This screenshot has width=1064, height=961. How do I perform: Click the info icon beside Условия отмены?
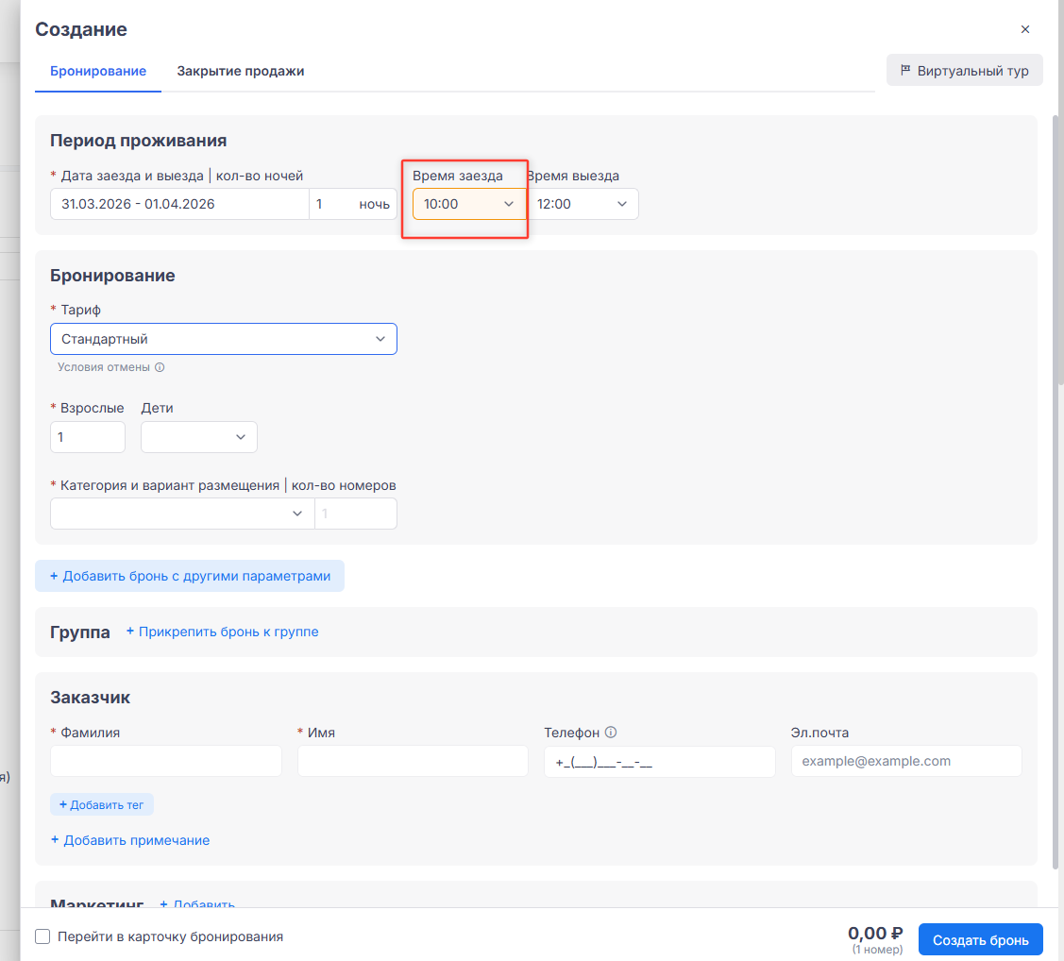pyautogui.click(x=160, y=368)
